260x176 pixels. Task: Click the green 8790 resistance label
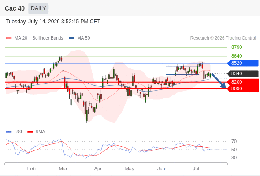point(237,47)
